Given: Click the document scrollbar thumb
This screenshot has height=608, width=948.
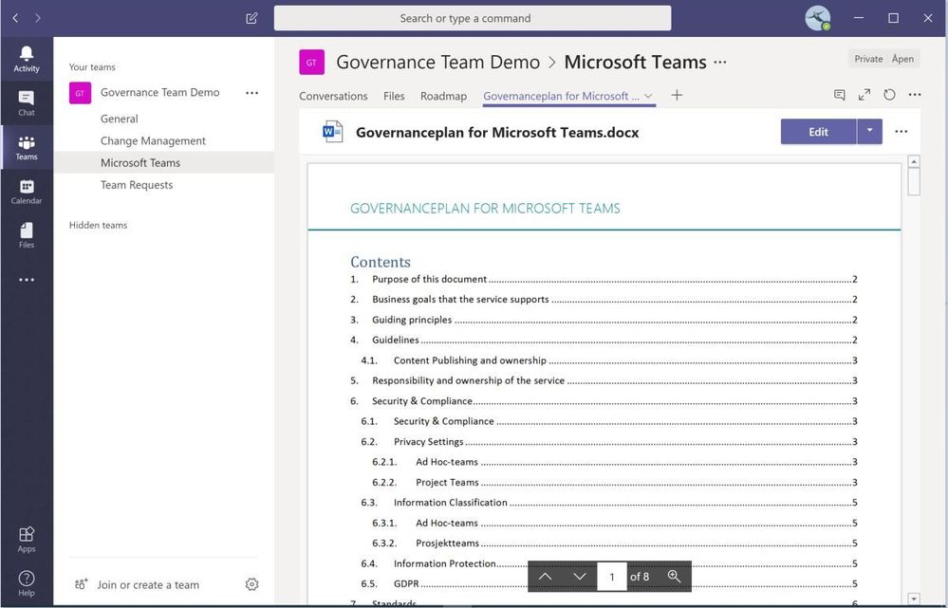Looking at the screenshot, I should 914,182.
